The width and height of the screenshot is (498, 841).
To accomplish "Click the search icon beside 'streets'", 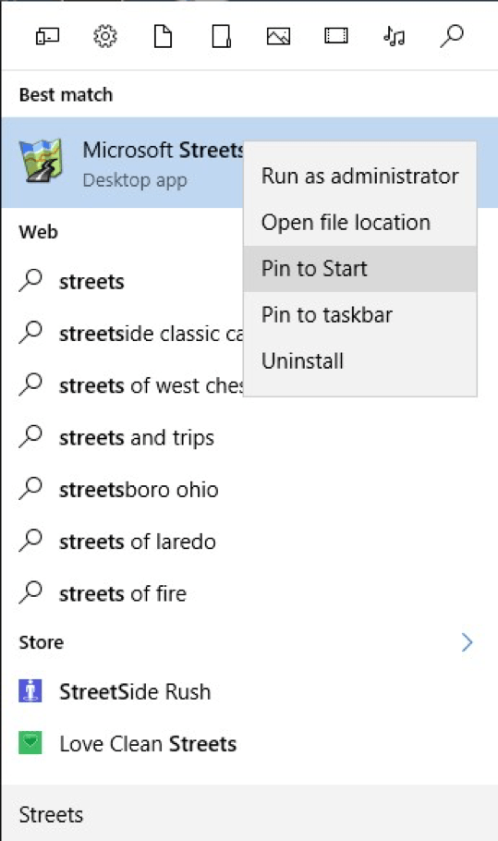I will tap(30, 281).
